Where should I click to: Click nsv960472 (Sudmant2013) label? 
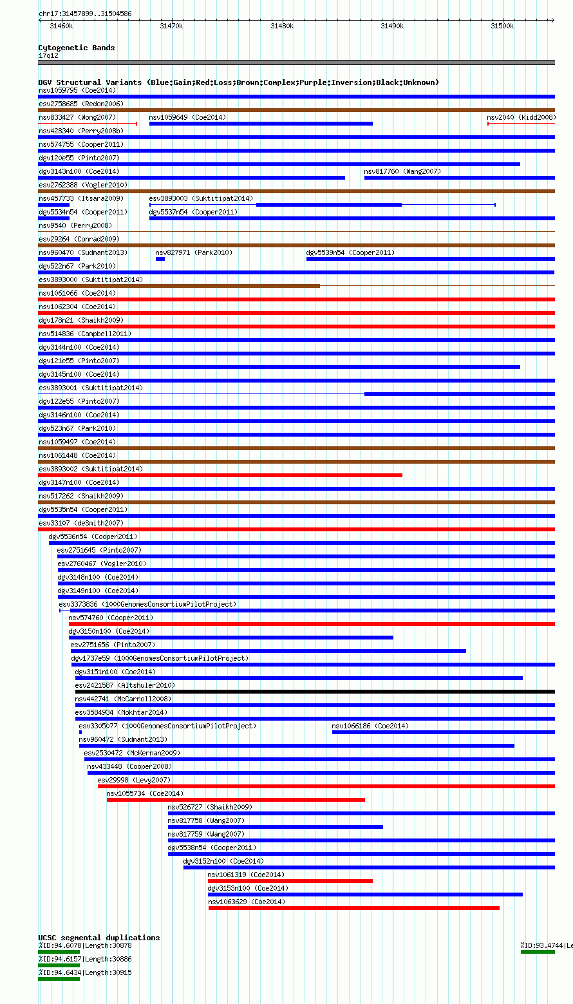pyautogui.click(x=124, y=739)
